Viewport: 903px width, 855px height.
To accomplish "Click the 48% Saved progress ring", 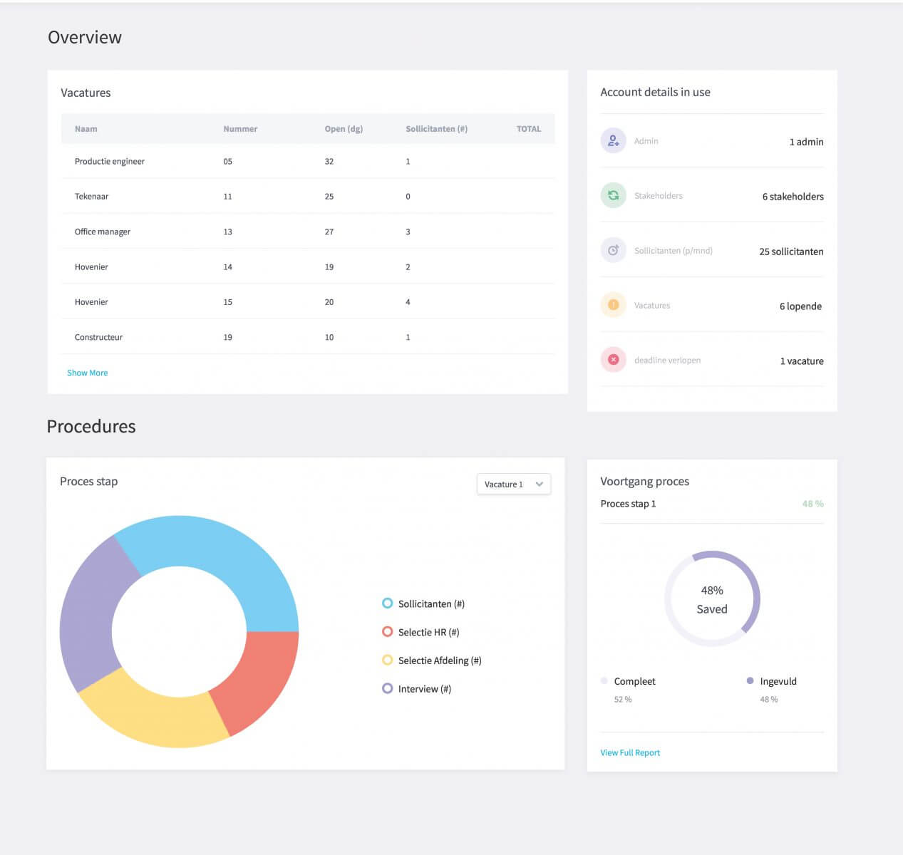I will pos(712,599).
